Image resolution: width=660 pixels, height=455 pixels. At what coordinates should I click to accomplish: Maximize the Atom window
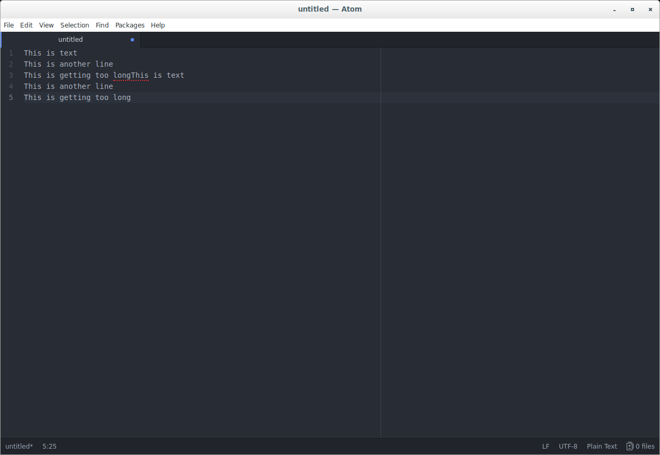click(632, 10)
